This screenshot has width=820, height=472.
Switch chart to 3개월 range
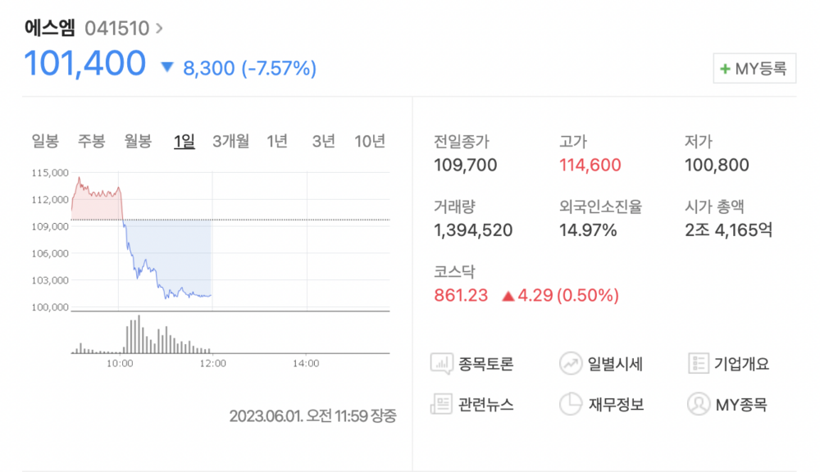pyautogui.click(x=230, y=141)
